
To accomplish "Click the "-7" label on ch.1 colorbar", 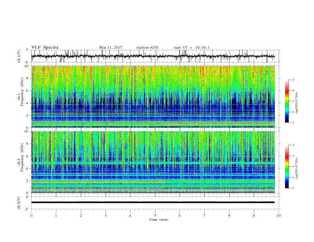I will coord(292,123).
